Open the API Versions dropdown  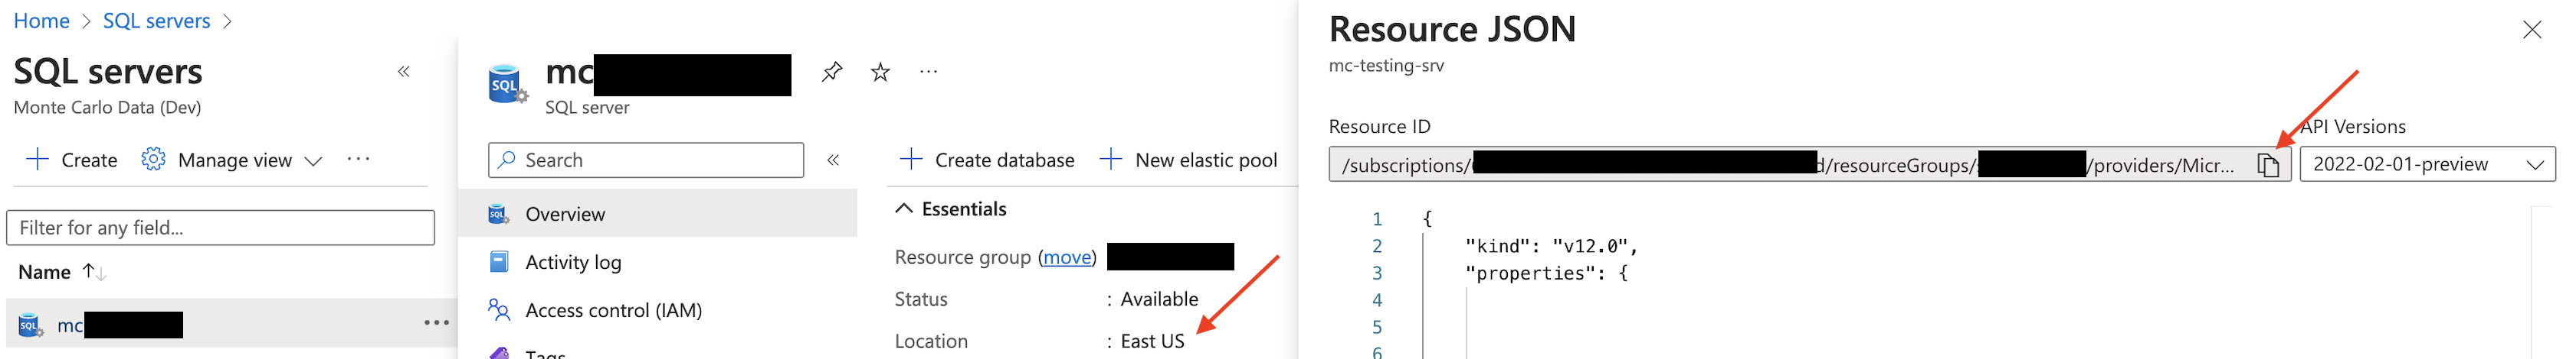click(2427, 164)
